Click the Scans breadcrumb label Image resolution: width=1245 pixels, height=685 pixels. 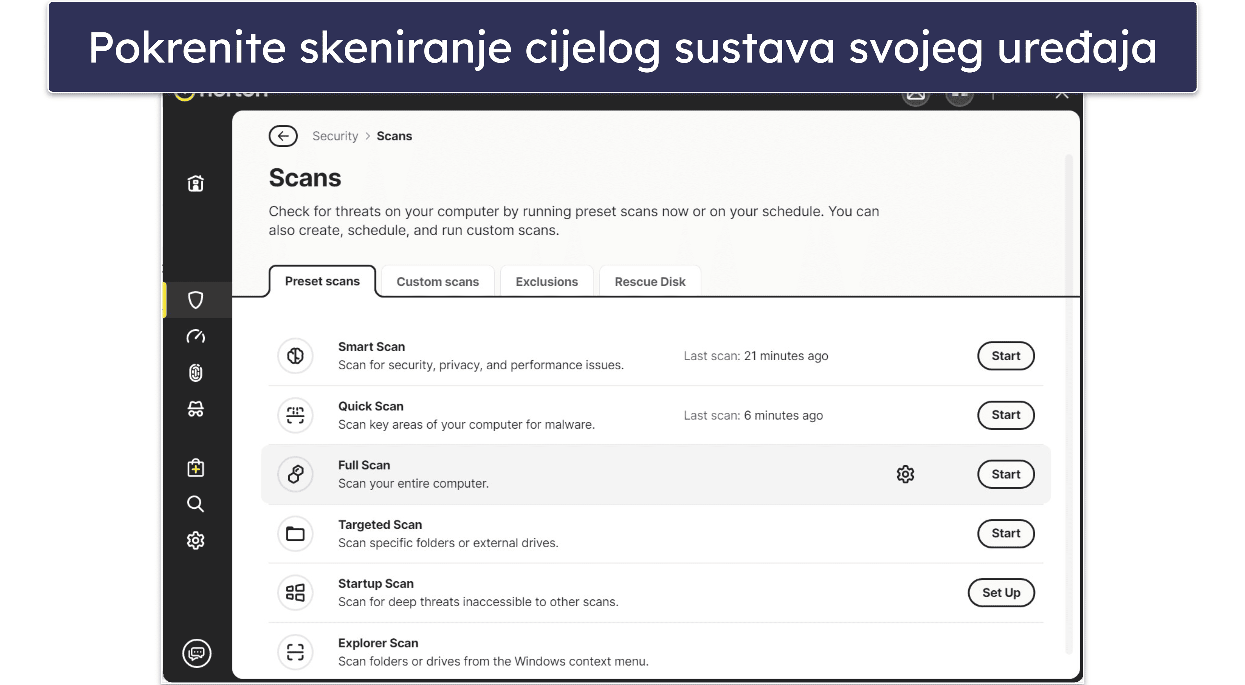coord(394,136)
